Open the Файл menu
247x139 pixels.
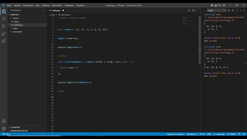(x=9, y=5)
